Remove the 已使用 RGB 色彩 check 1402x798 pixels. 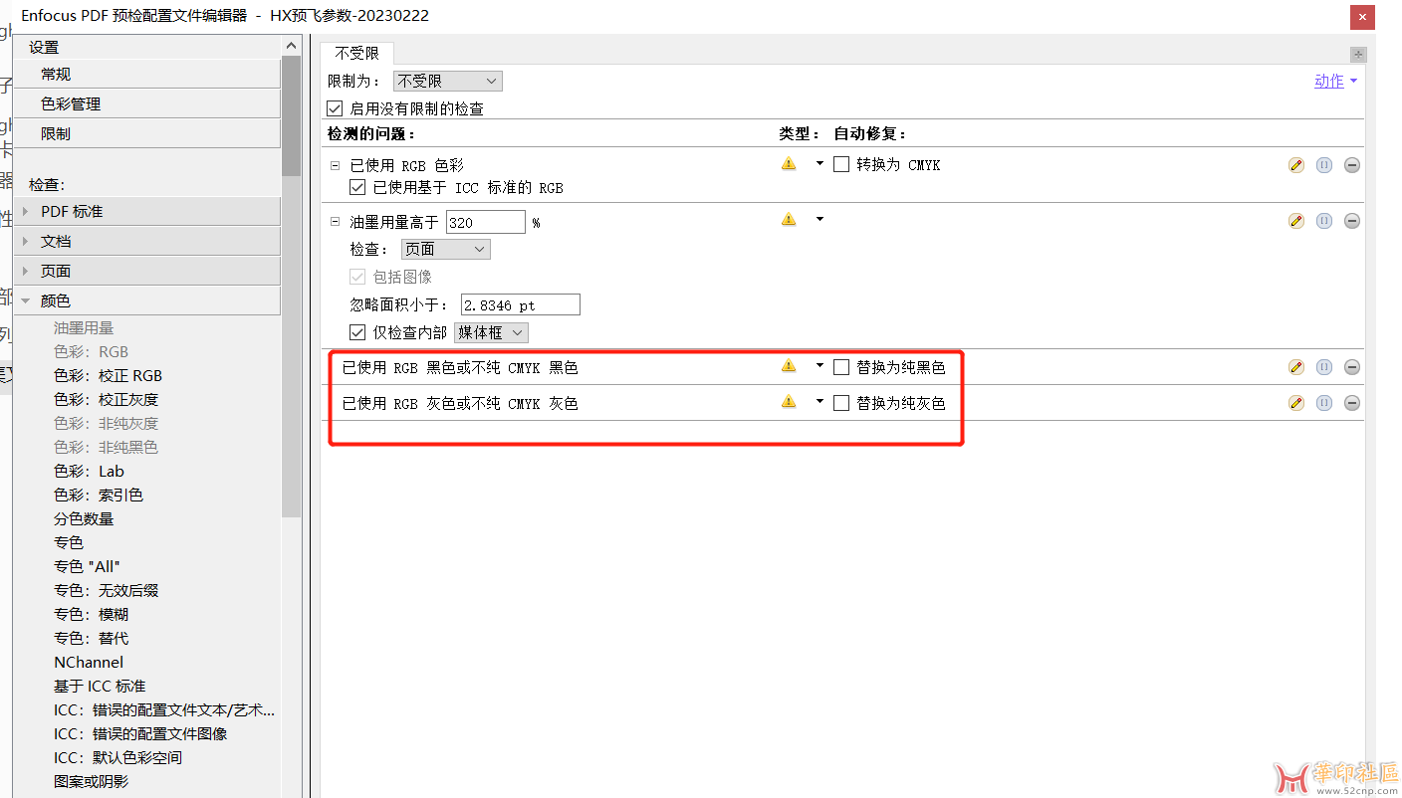pos(1352,165)
